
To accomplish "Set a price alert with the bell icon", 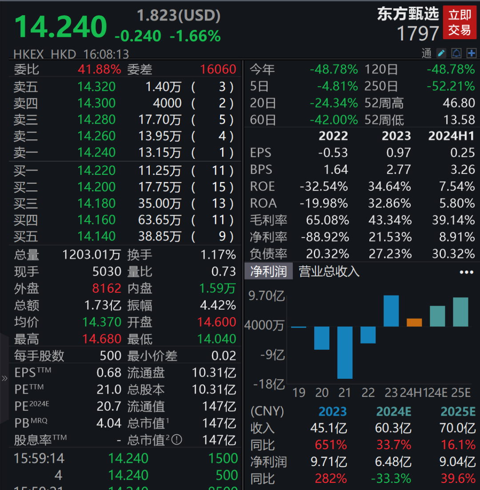I will click(x=456, y=53).
